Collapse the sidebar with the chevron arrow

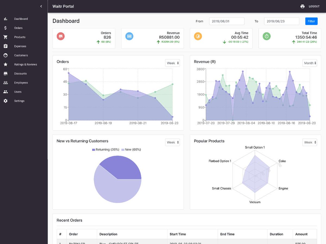41,6
